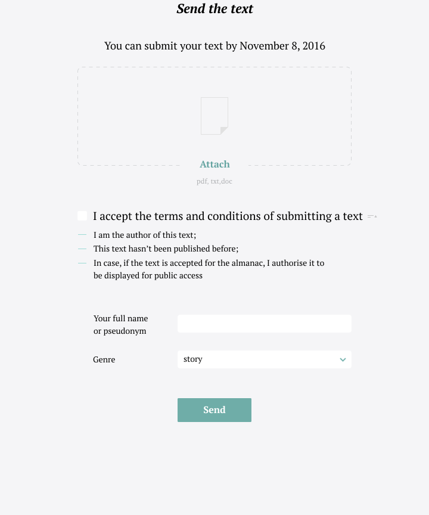Click the 'Your full name or pseudonym' label

[x=120, y=324]
